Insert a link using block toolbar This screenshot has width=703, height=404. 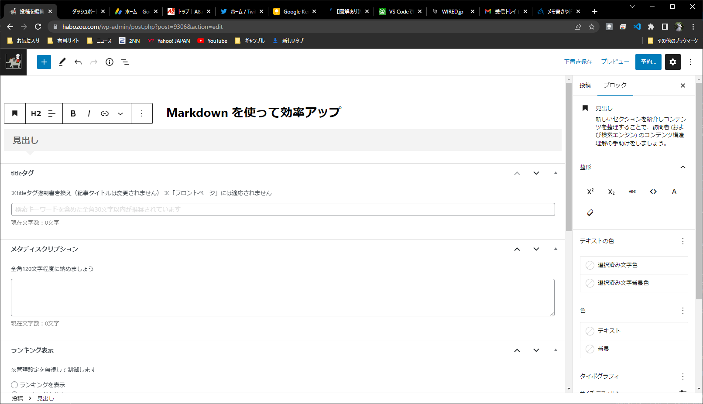(105, 113)
